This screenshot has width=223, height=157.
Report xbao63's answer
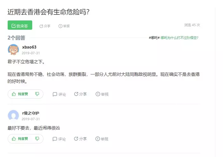[x=102, y=94]
